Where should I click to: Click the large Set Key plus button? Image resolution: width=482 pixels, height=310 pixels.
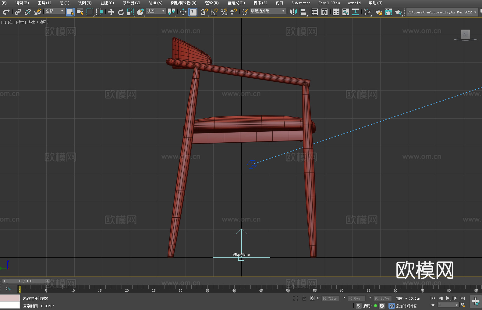click(475, 301)
